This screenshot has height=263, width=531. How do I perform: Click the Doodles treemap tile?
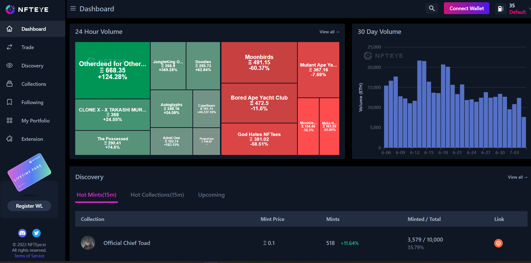(203, 66)
